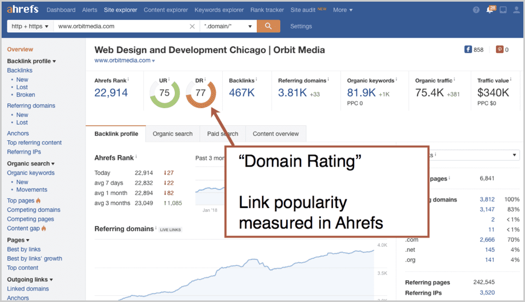Click the 75.4K Organic traffic value
This screenshot has height=302, width=525.
(x=429, y=93)
